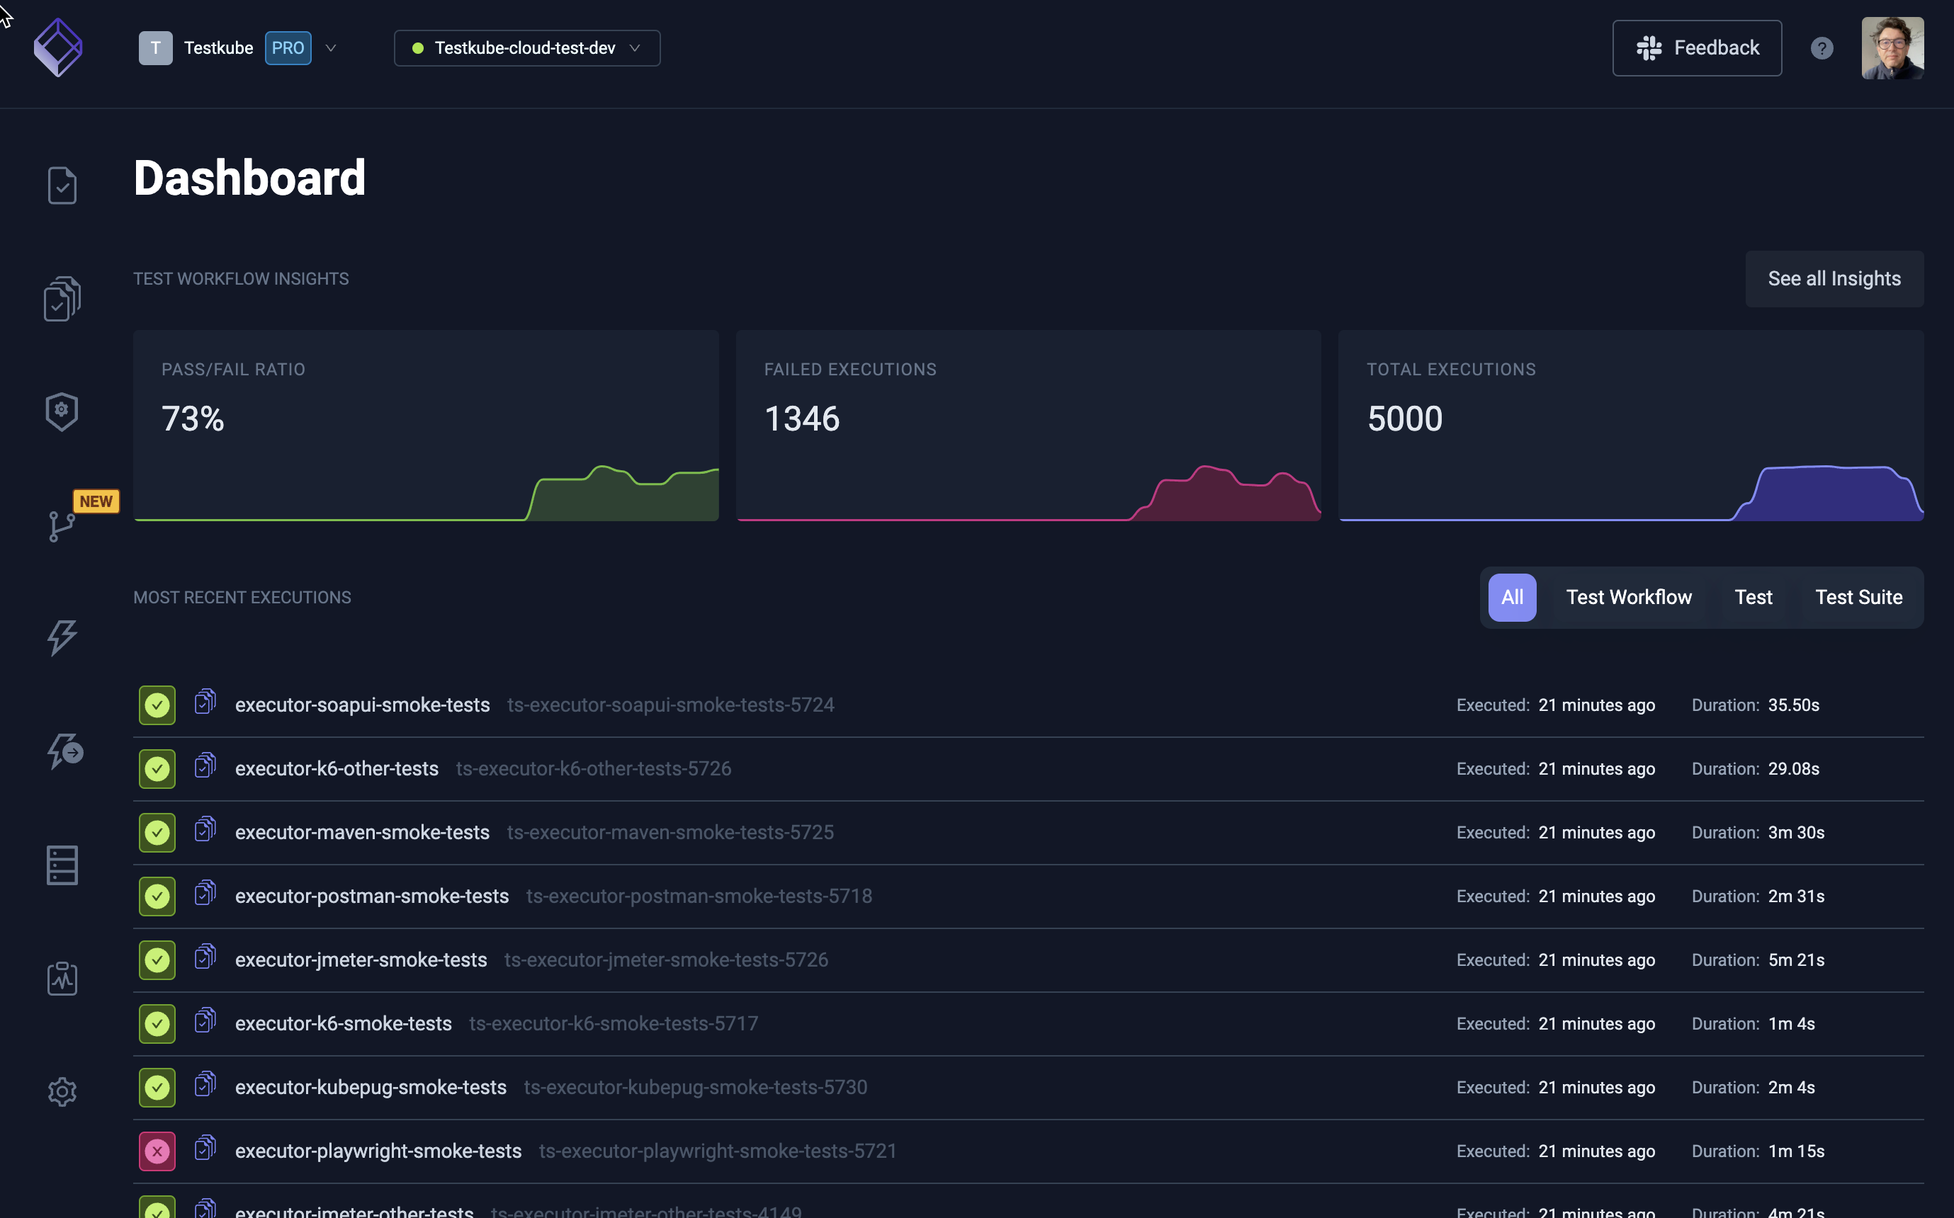1954x1218 pixels.
Task: Click the help question mark icon
Action: (x=1822, y=47)
